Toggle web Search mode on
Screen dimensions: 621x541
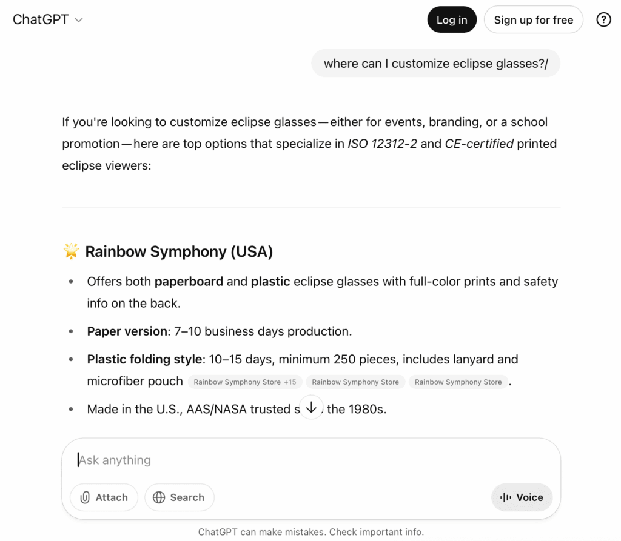[180, 497]
